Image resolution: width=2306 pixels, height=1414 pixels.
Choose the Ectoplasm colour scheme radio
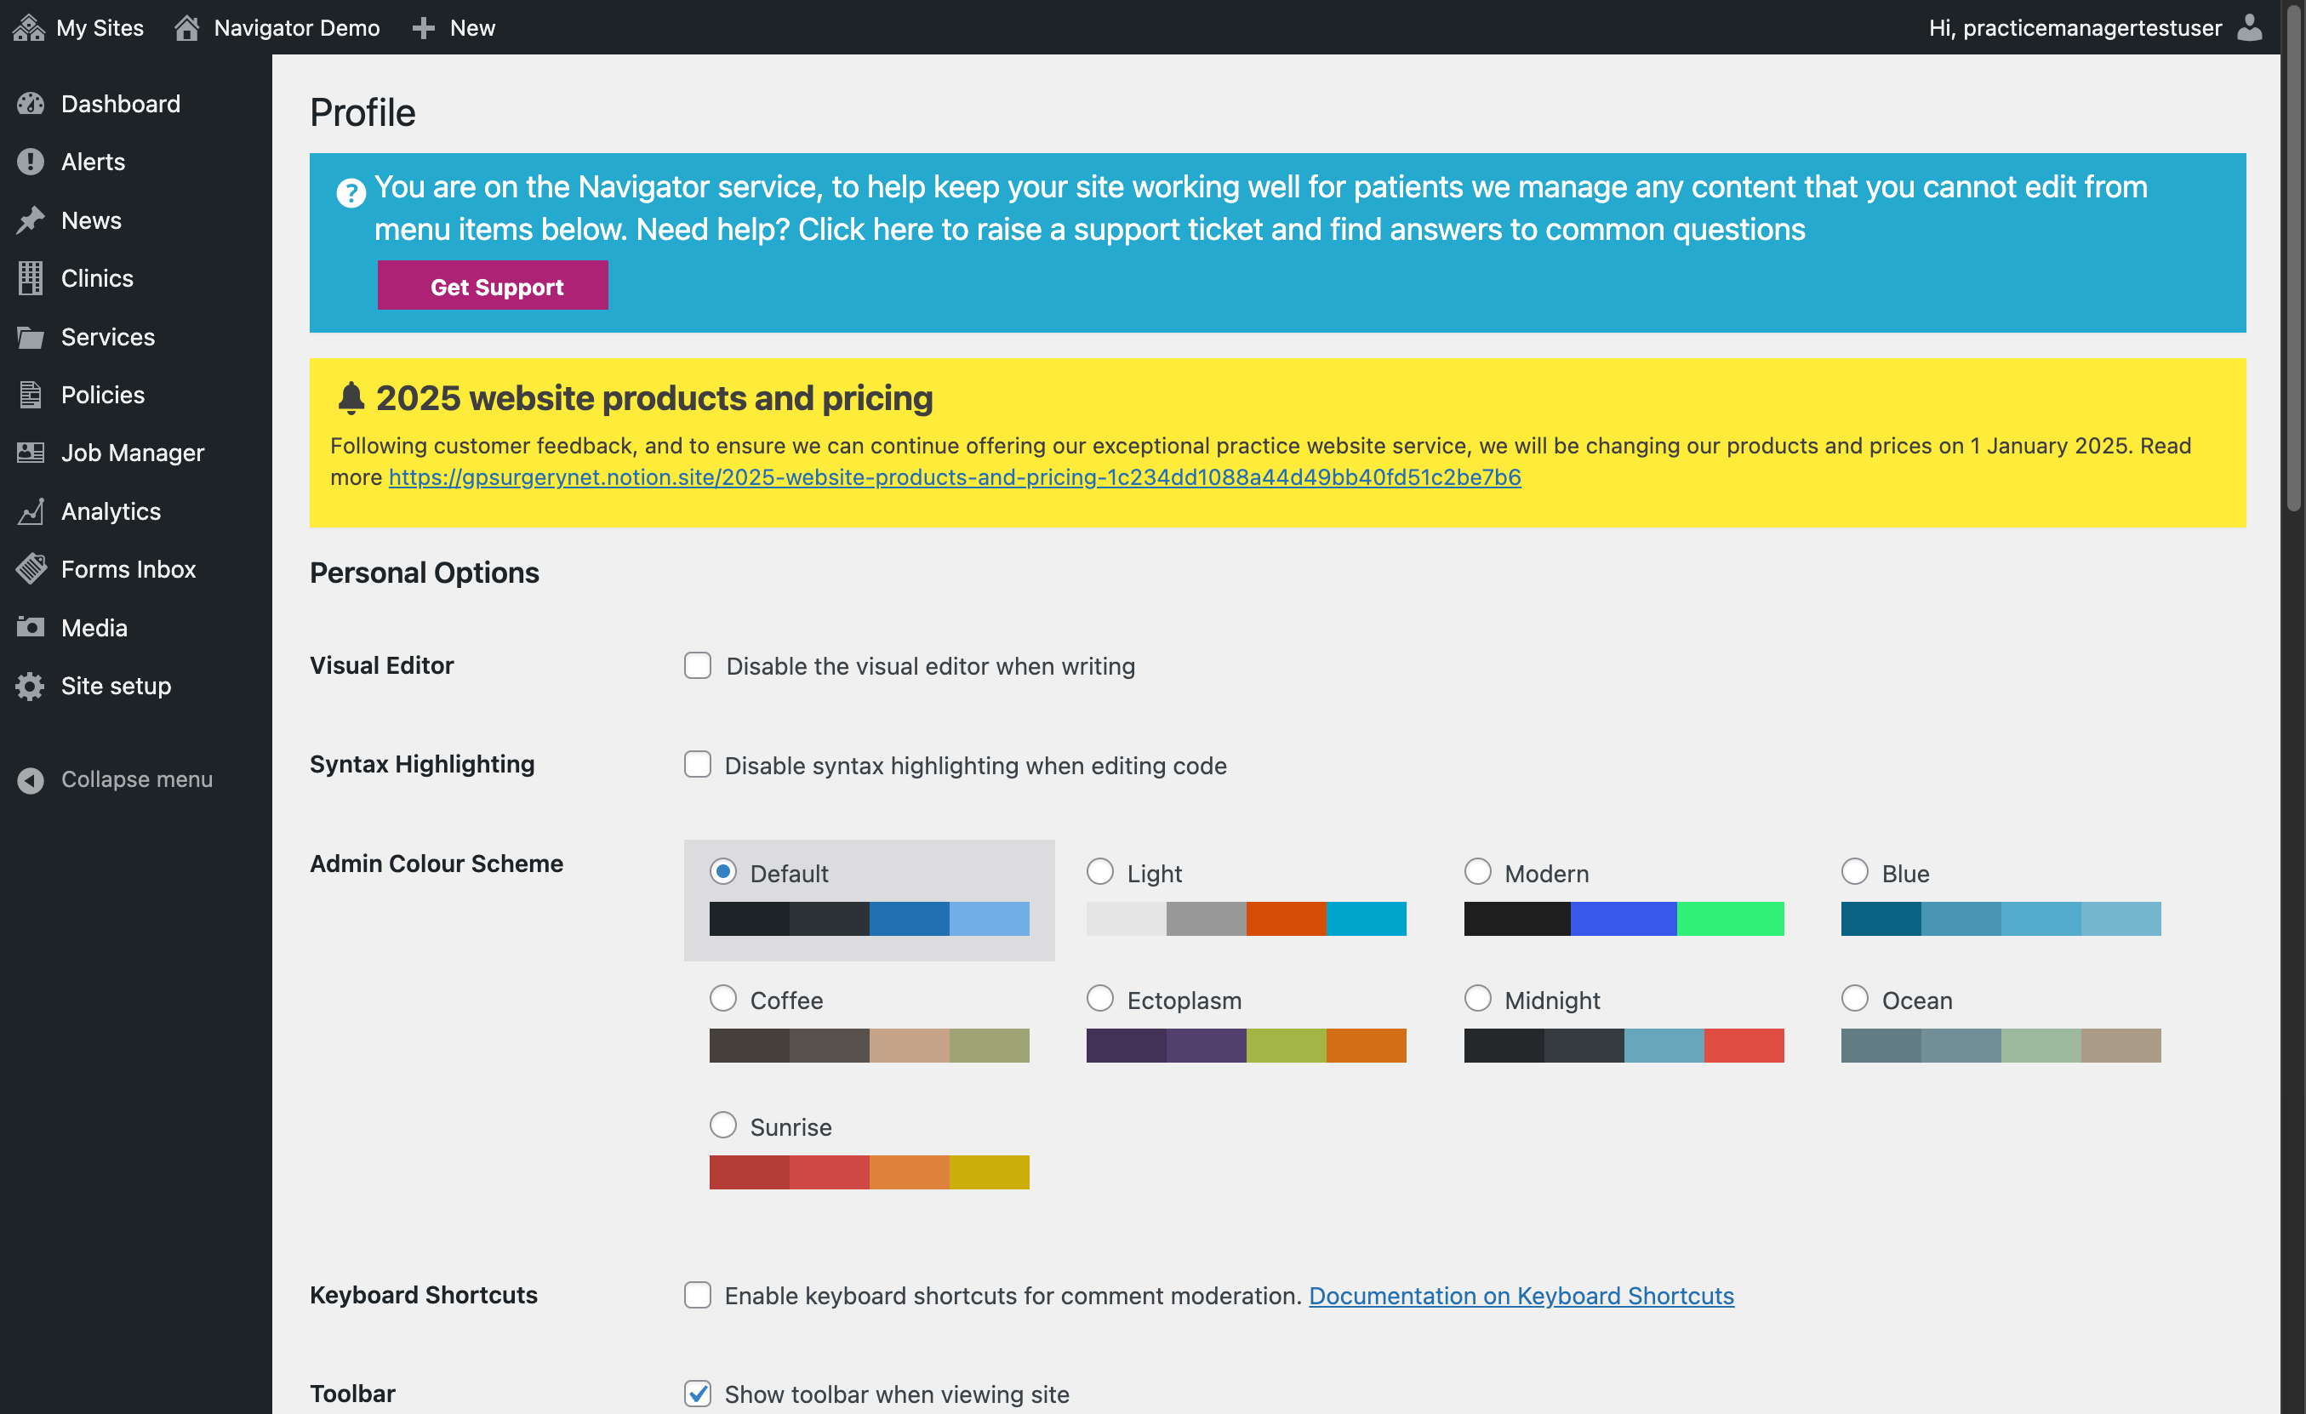click(1099, 999)
